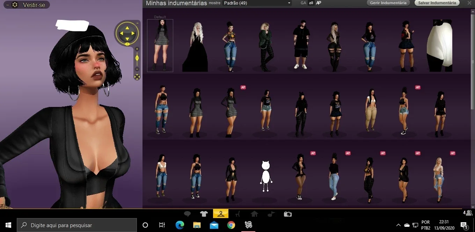Click the horizontal rotate arrows below camera pad
The width and height of the screenshot is (475, 232).
127,44
